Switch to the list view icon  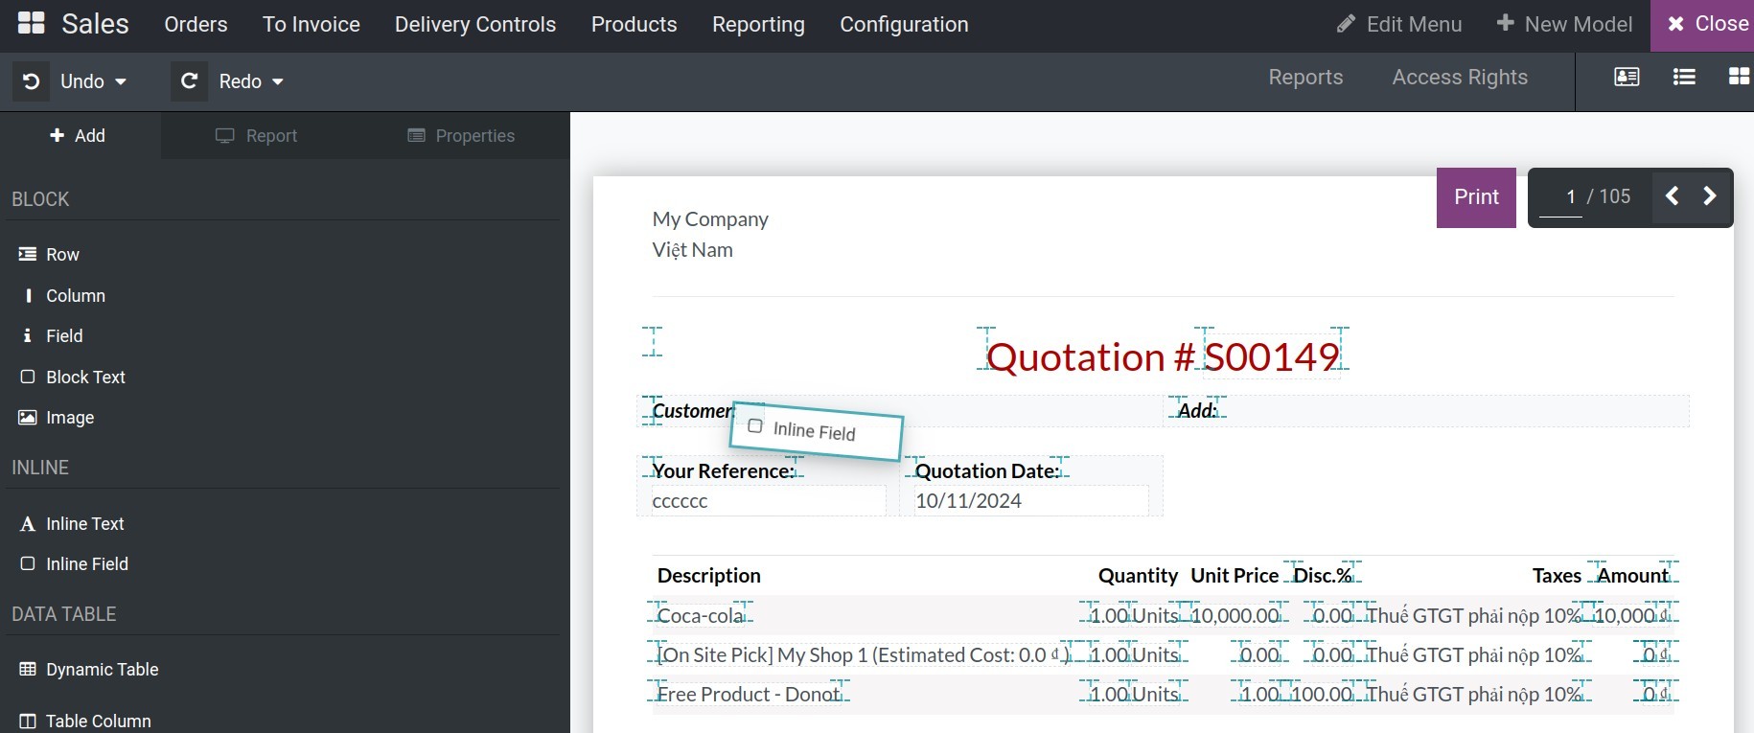click(1684, 77)
